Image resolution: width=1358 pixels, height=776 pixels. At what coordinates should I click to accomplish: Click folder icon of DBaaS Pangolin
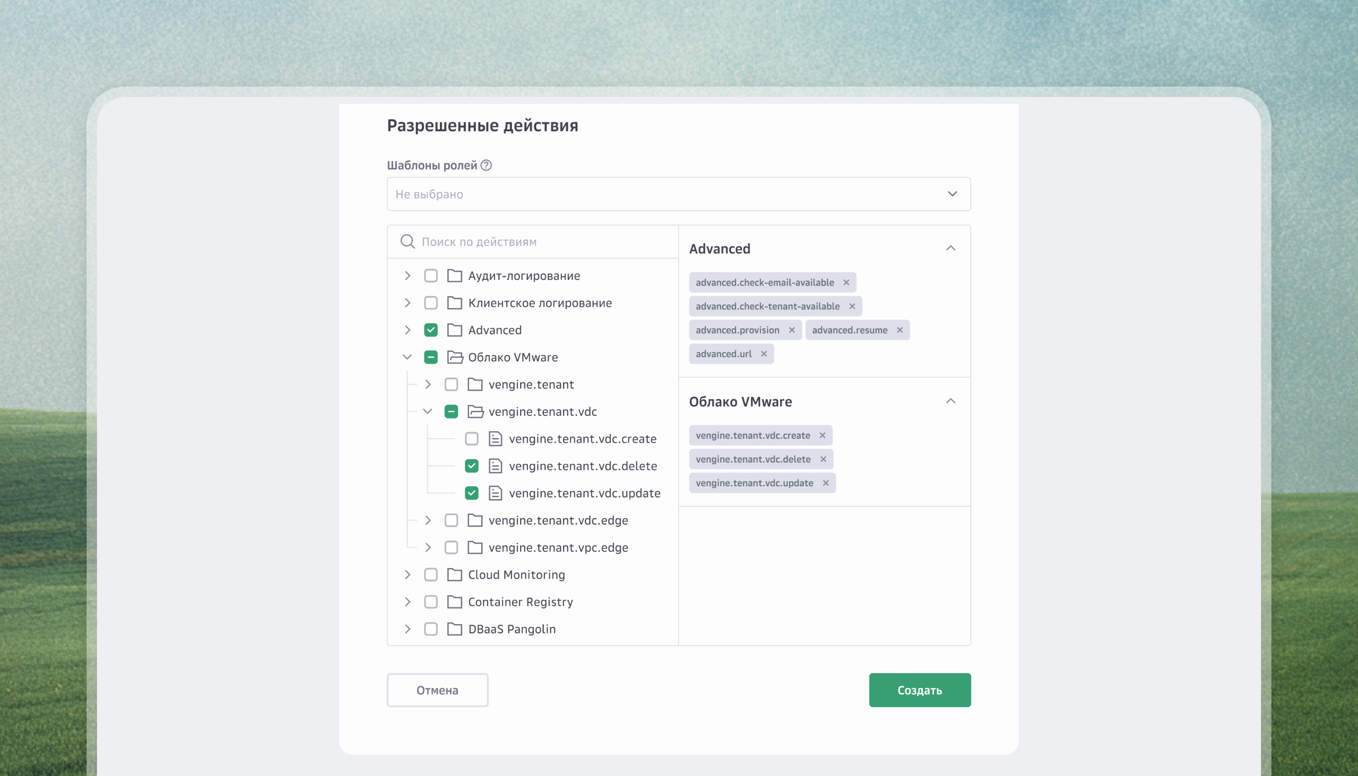click(x=455, y=629)
